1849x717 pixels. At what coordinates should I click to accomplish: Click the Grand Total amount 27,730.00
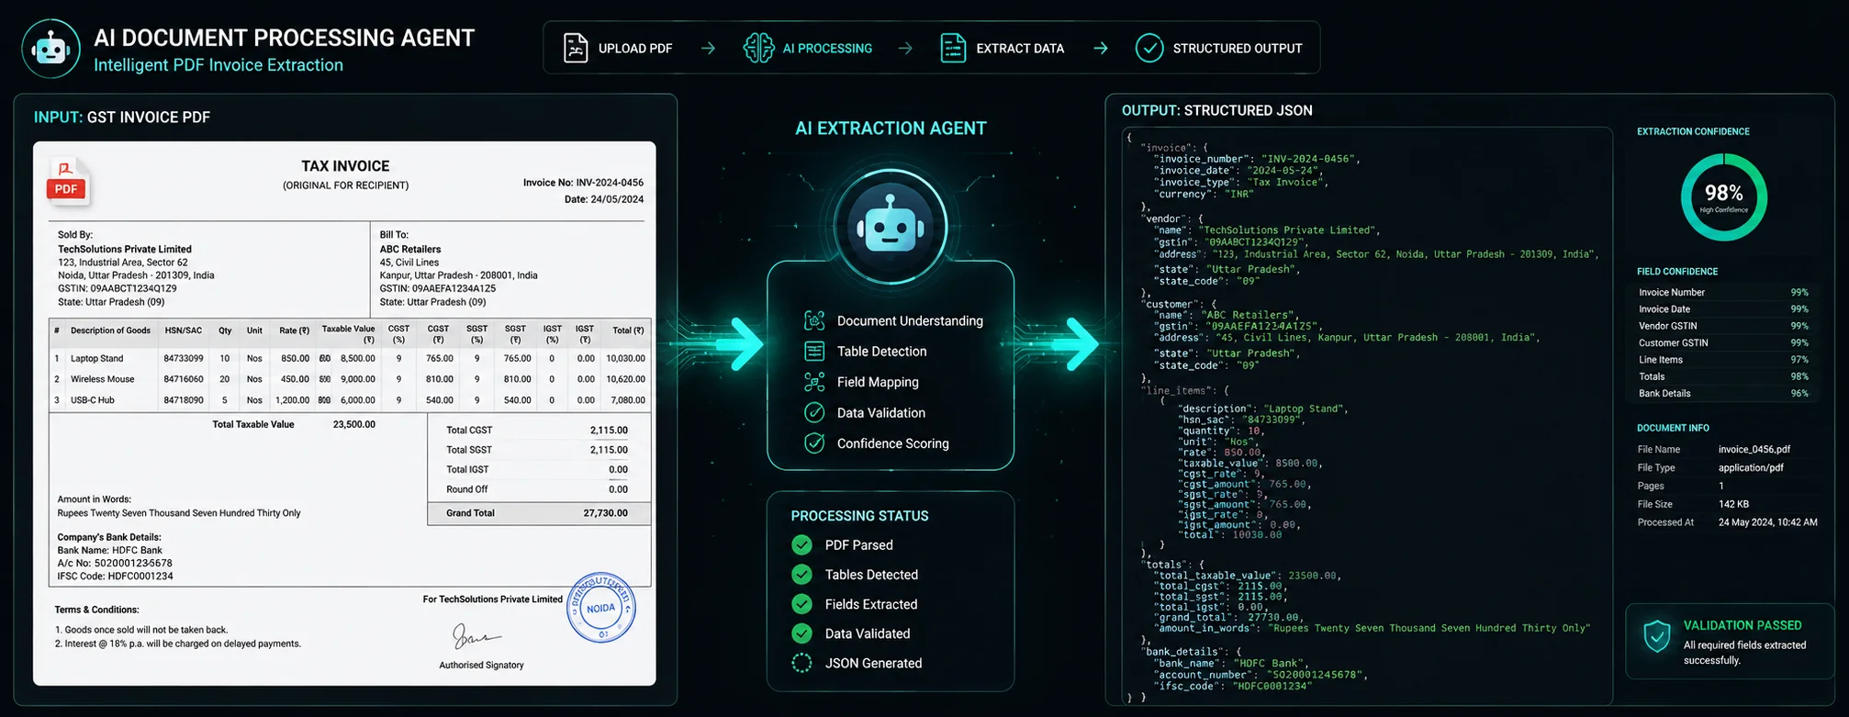[x=606, y=513]
